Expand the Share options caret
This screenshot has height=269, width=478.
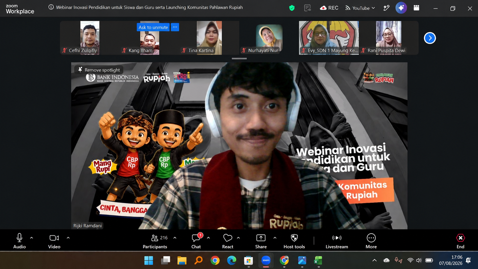click(x=275, y=238)
